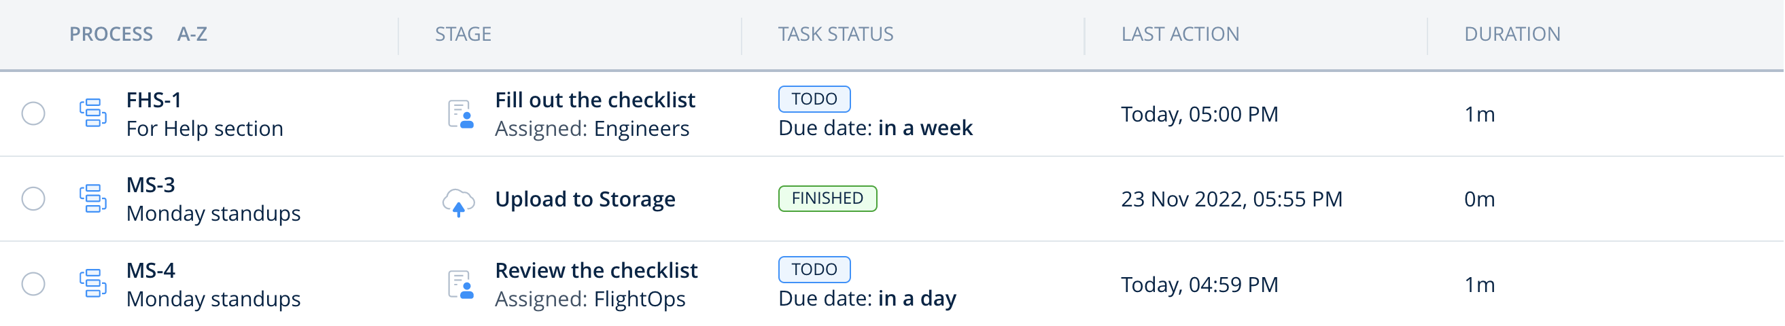Click the TASK STATUS column header
The height and width of the screenshot is (326, 1785).
(x=835, y=34)
